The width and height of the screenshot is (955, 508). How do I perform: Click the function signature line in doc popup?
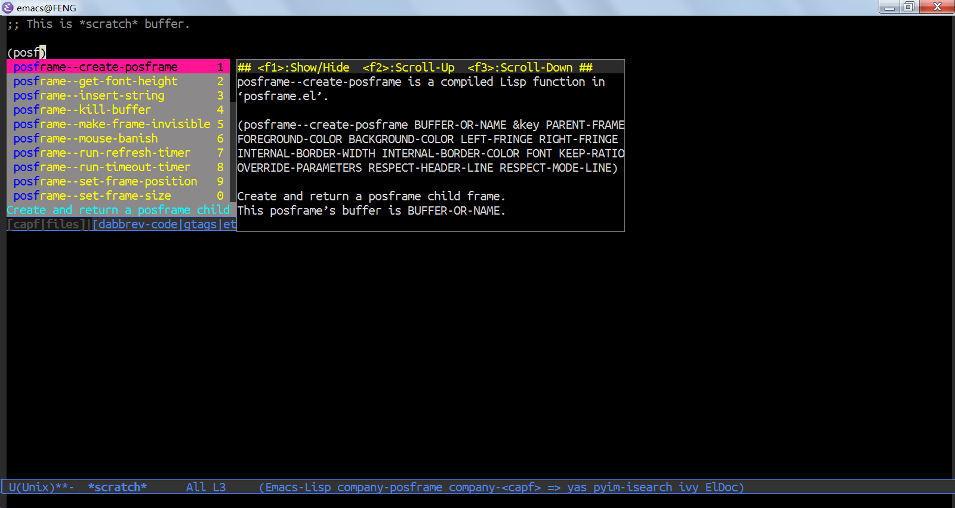click(x=431, y=125)
